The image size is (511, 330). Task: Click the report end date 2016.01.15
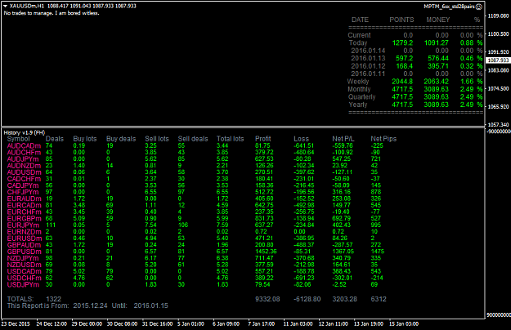(x=151, y=306)
